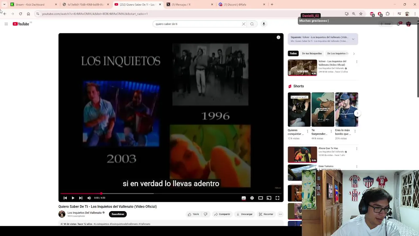Open options for Eres lo más bonito short
Screen dimensions: 419x236
(355, 131)
